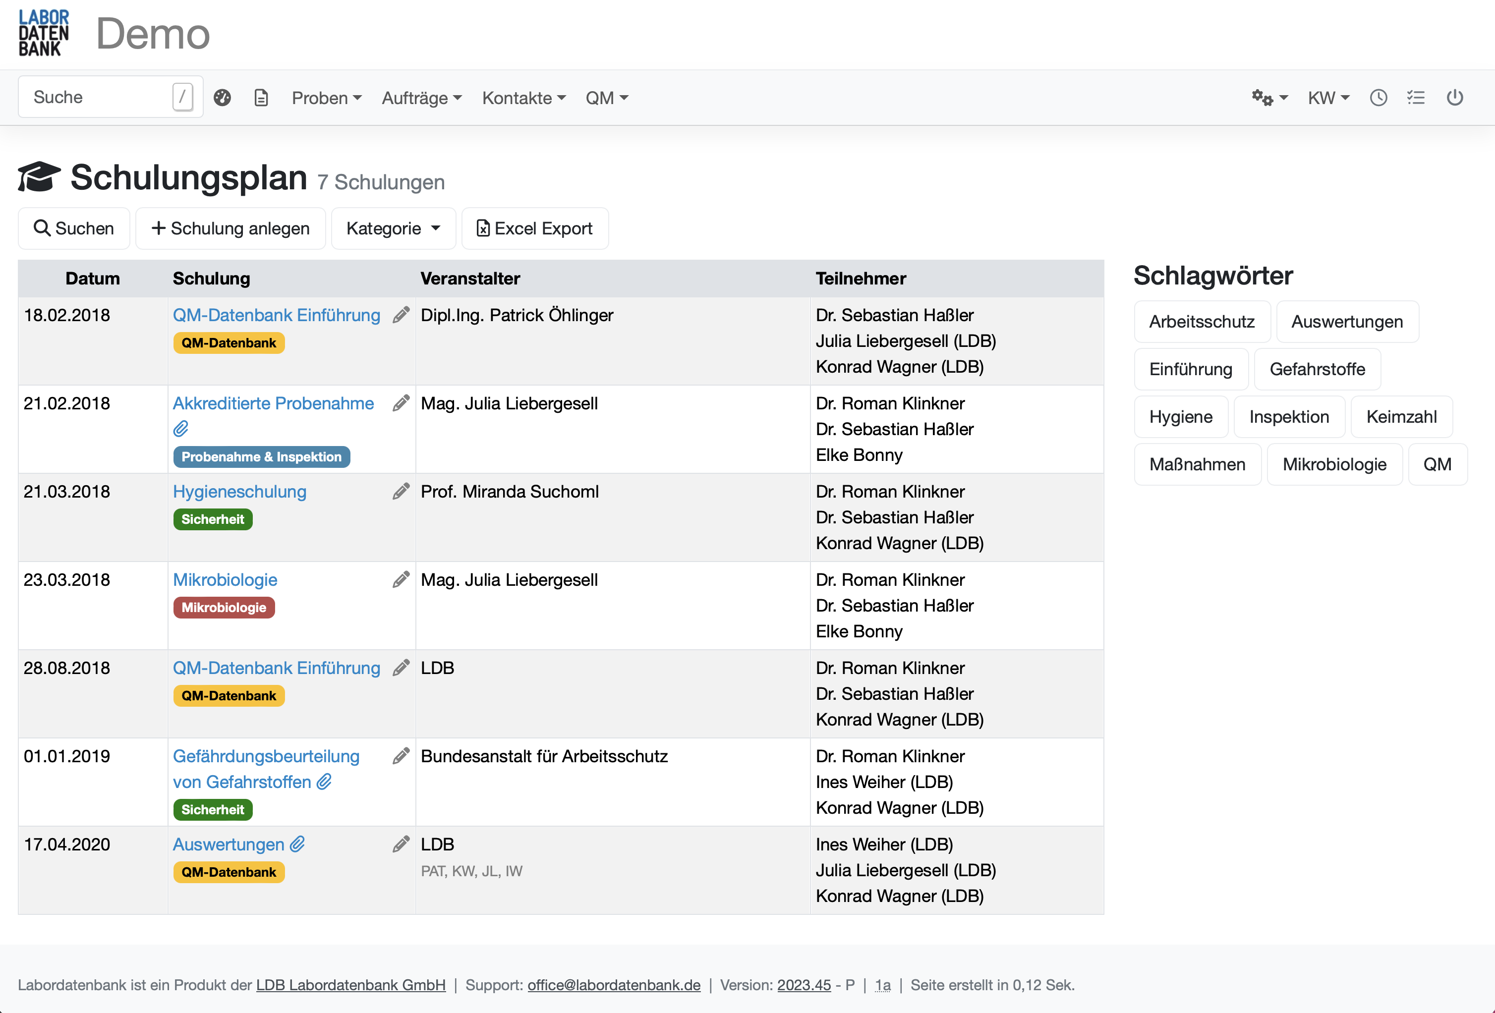Focus the Suche search field
Screen dimensions: 1495x1013
pyautogui.click(x=97, y=97)
